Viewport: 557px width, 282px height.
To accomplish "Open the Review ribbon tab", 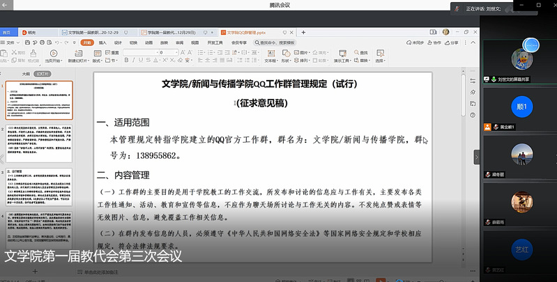I will point(180,42).
